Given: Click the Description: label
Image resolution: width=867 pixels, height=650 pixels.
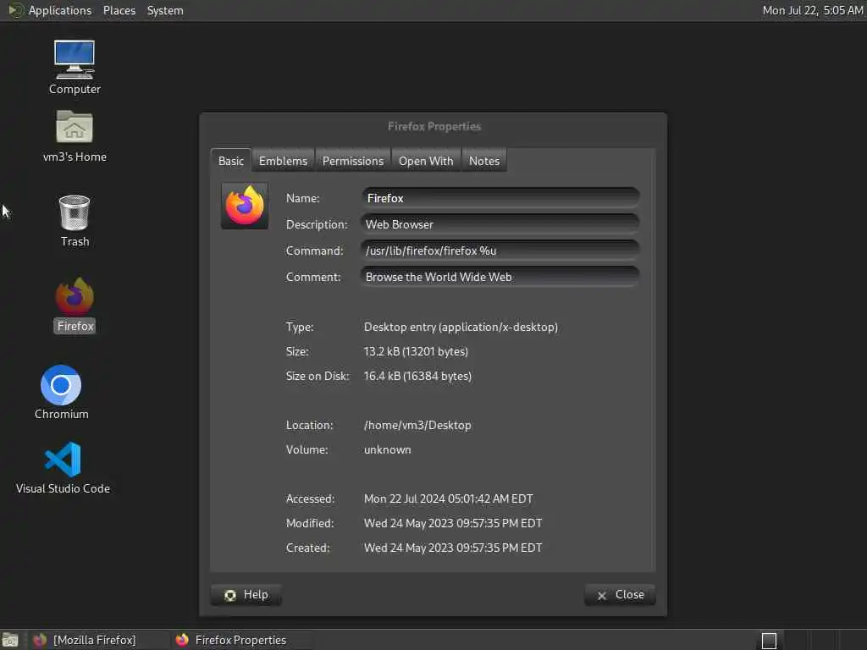Looking at the screenshot, I should coord(317,224).
